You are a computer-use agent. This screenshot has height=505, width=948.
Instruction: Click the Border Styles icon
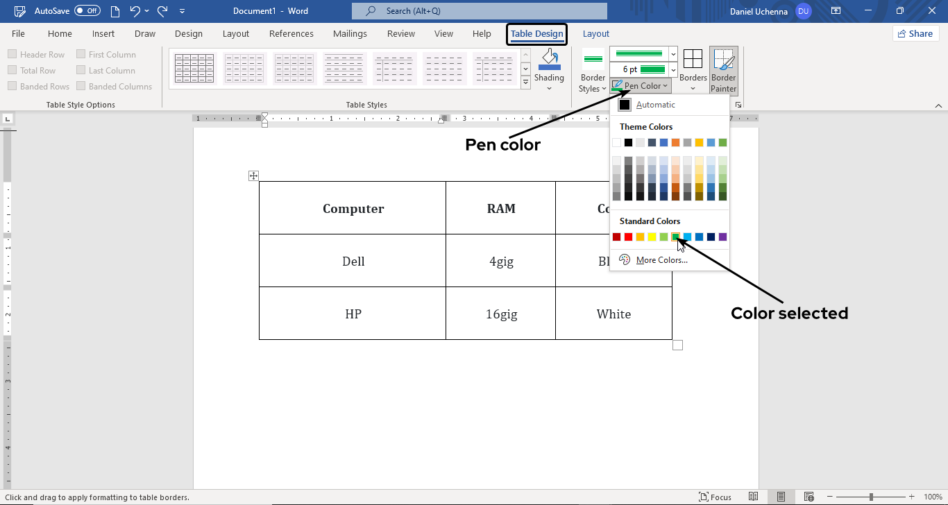(593, 59)
